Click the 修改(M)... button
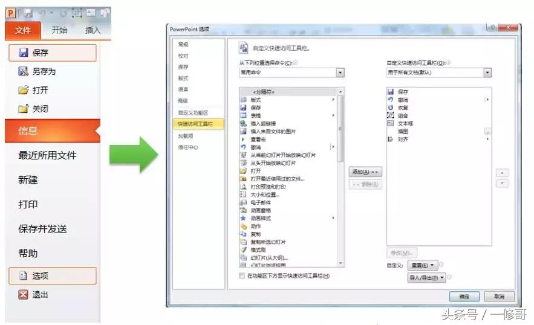The image size is (534, 325). coord(402,253)
